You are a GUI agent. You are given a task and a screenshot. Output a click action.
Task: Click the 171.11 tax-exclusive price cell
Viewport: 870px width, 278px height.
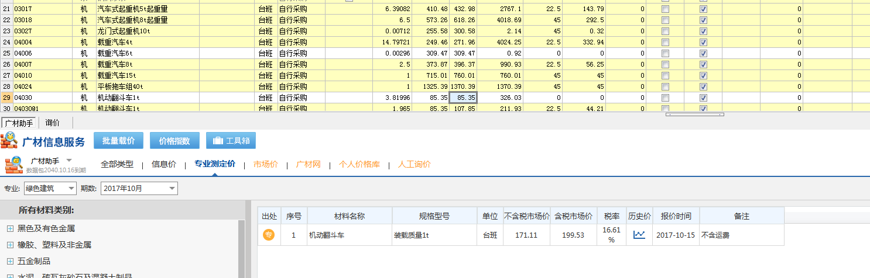pyautogui.click(x=526, y=235)
